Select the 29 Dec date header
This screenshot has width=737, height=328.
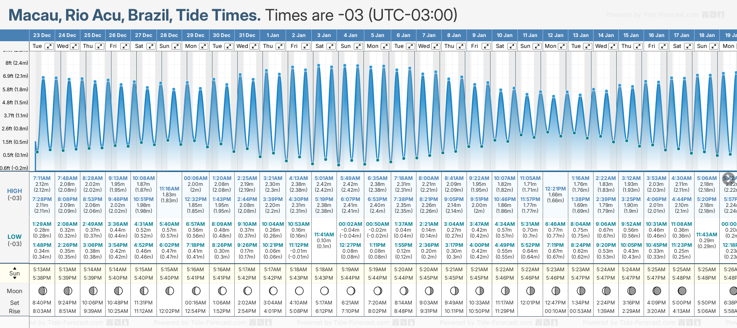point(196,35)
